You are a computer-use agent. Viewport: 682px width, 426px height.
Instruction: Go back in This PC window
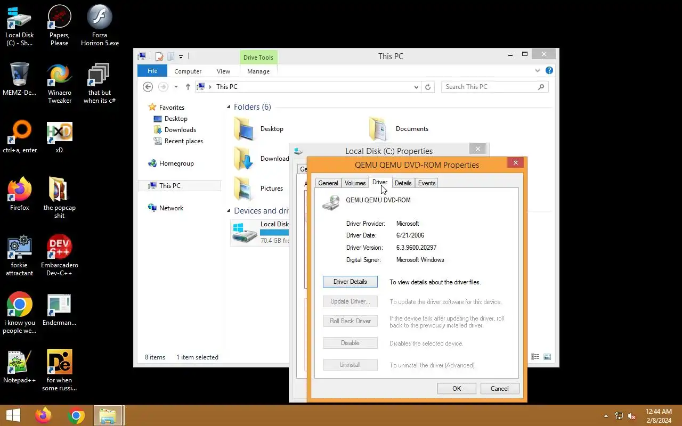tap(148, 87)
